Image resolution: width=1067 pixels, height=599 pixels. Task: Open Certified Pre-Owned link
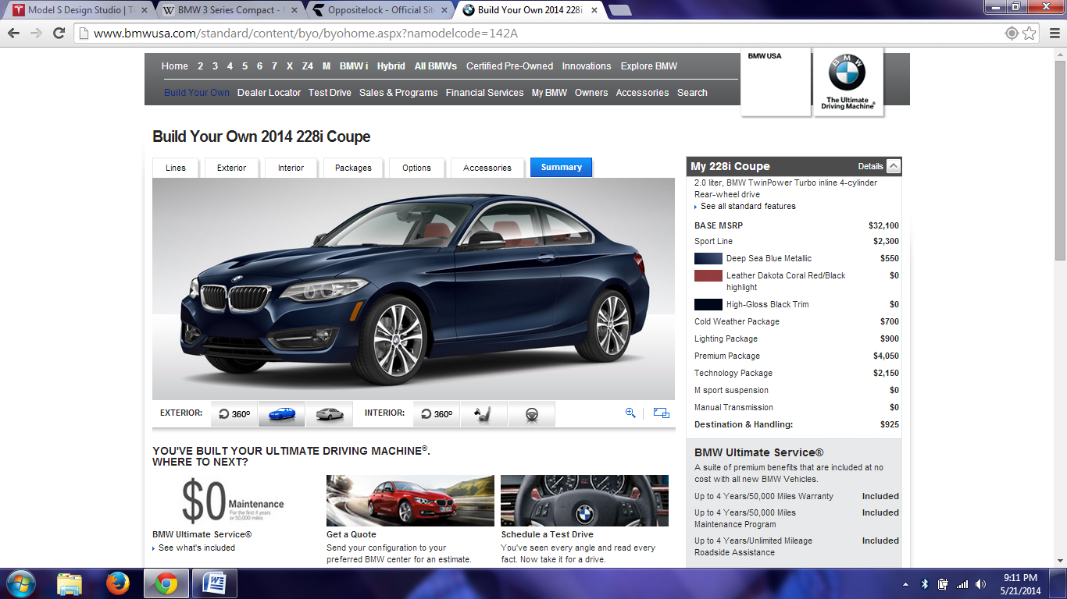pos(509,66)
